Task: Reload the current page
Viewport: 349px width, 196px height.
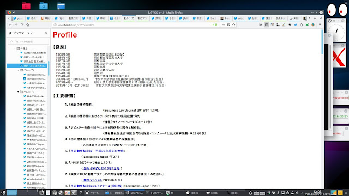Action: [x=22, y=25]
